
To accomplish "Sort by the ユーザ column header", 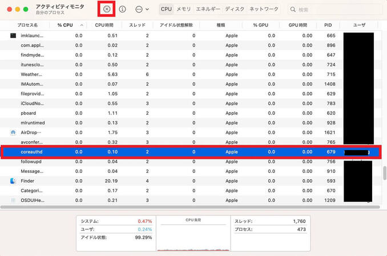I will [359, 25].
